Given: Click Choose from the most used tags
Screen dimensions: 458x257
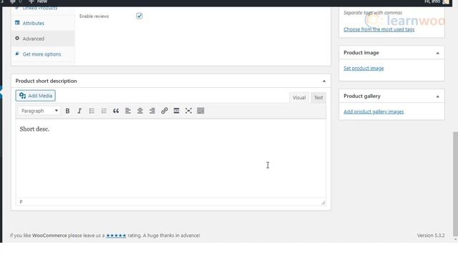Looking at the screenshot, I should pyautogui.click(x=379, y=29).
